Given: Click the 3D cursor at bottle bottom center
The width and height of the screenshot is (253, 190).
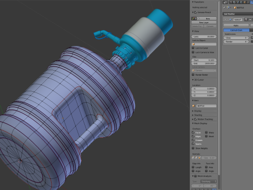Looking at the screenshot, I should click(x=21, y=160).
